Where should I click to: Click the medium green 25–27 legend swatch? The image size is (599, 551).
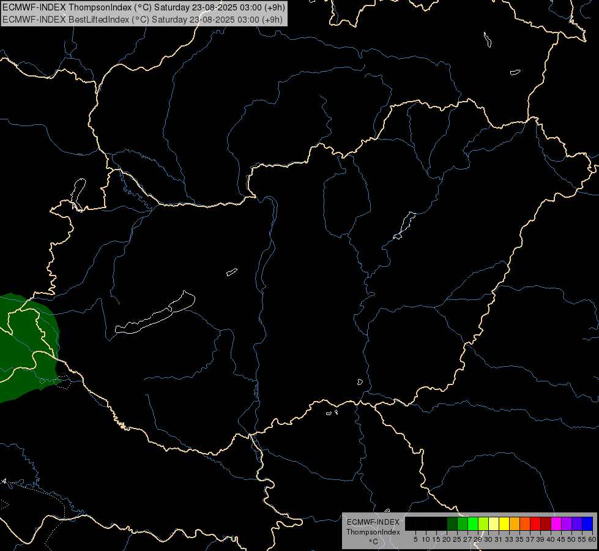click(x=463, y=524)
